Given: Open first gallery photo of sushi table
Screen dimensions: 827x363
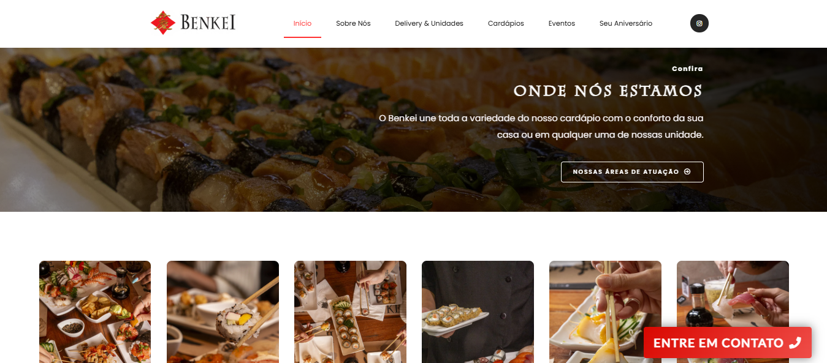Looking at the screenshot, I should 95,312.
